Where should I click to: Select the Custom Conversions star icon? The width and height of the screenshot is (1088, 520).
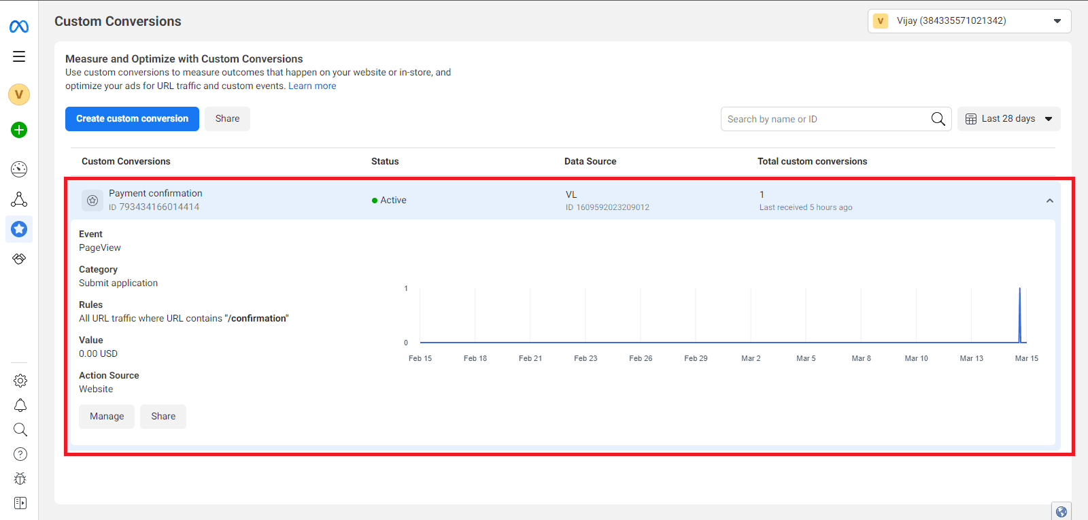19,229
